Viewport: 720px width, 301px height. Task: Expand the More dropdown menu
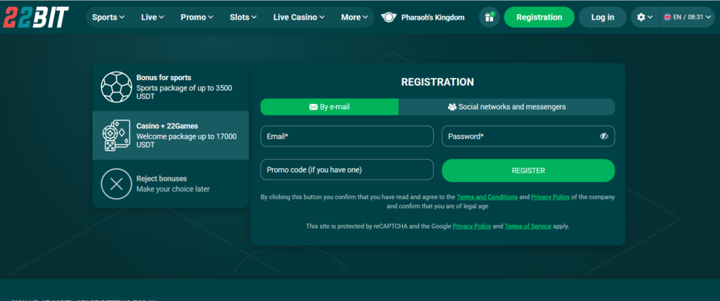(x=354, y=18)
